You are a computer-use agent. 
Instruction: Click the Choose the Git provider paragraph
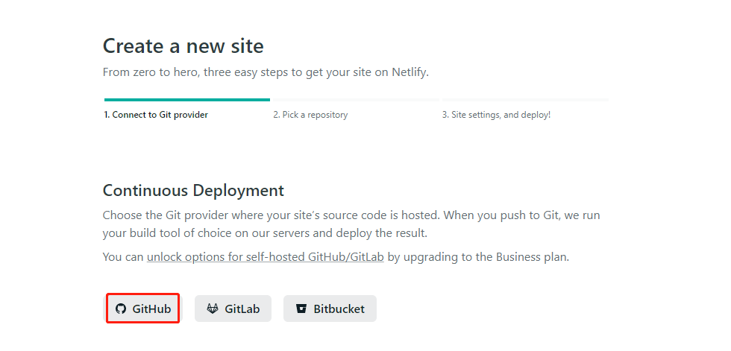[x=351, y=215]
